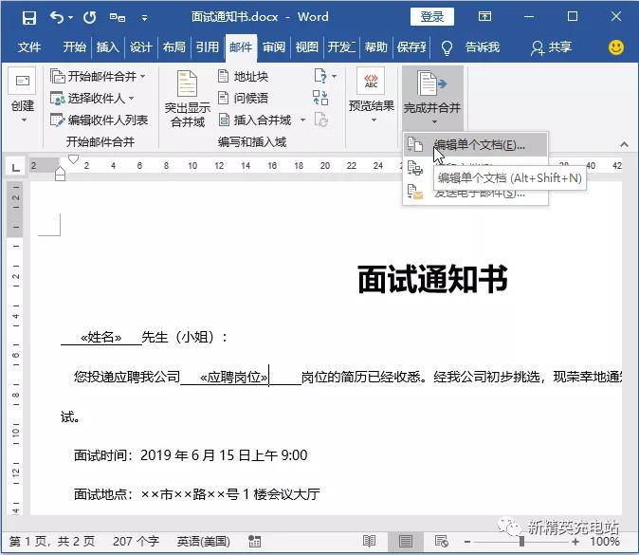Open the Customize Quick Access Toolbar menu
This screenshot has width=639, height=555.
click(x=144, y=17)
